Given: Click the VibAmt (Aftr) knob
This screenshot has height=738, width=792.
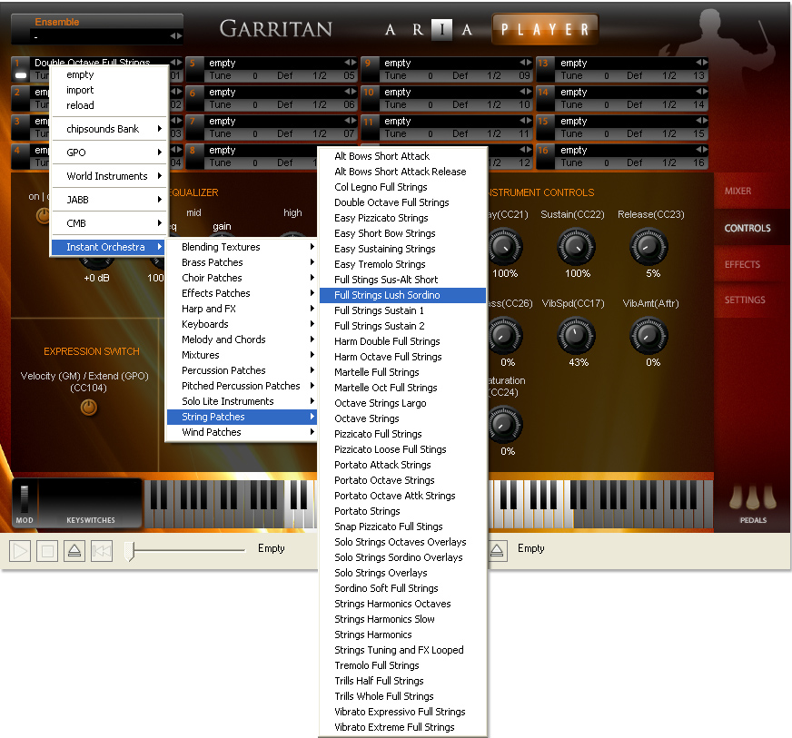Looking at the screenshot, I should click(648, 336).
